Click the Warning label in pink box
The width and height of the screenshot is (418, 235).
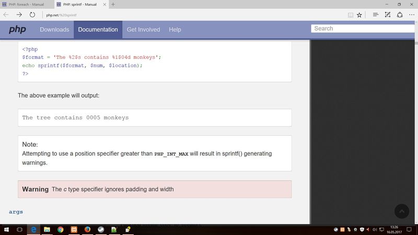click(35, 189)
